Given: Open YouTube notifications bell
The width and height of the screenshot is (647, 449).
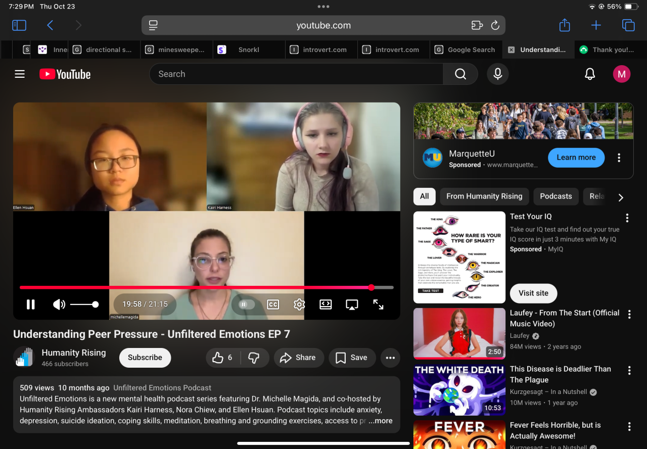Looking at the screenshot, I should 589,74.
